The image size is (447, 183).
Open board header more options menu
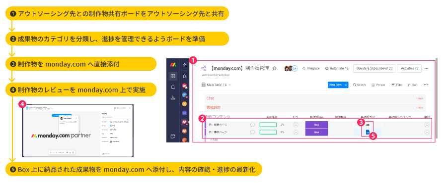[427, 68]
